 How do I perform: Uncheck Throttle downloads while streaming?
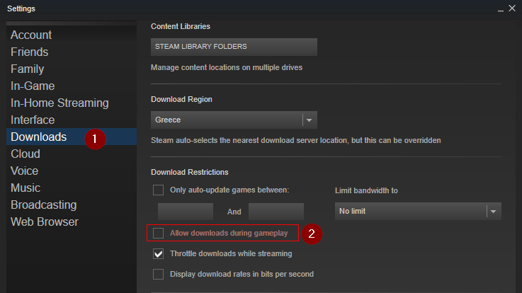point(158,254)
